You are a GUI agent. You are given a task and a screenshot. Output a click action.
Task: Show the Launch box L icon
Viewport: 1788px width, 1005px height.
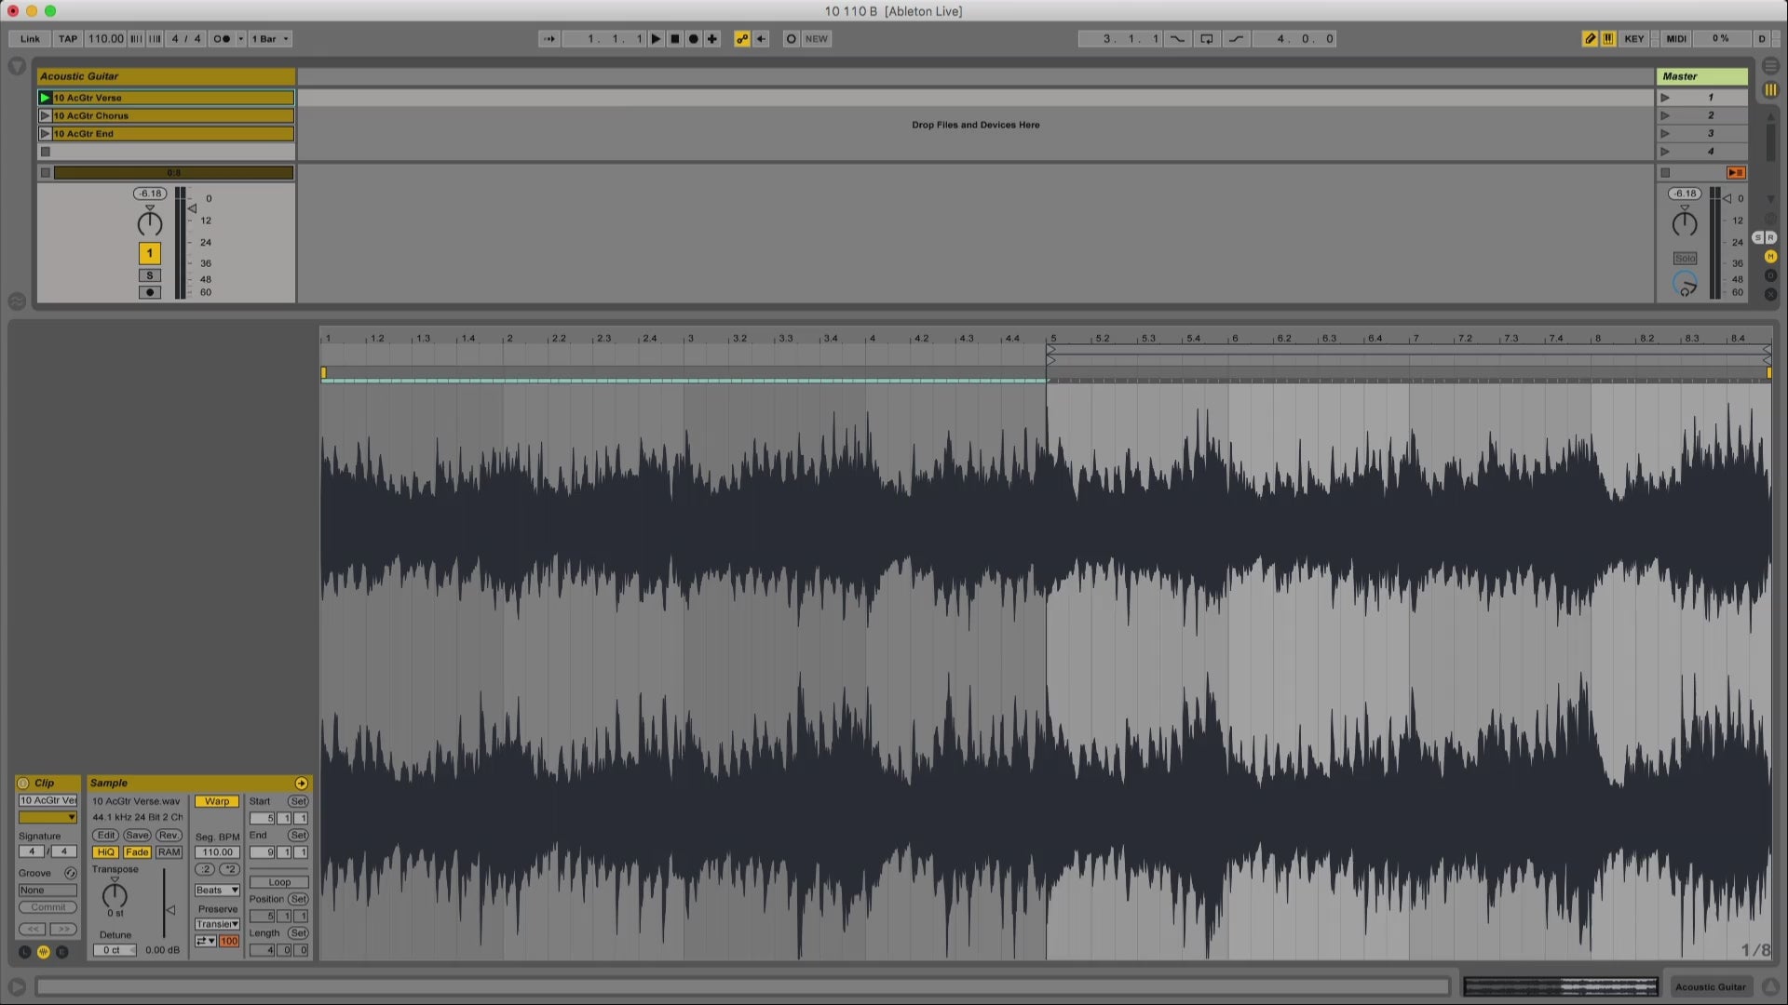coord(24,952)
